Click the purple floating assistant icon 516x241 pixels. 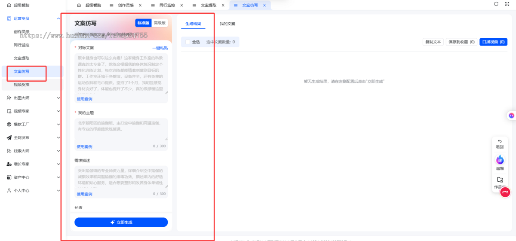tap(511, 115)
